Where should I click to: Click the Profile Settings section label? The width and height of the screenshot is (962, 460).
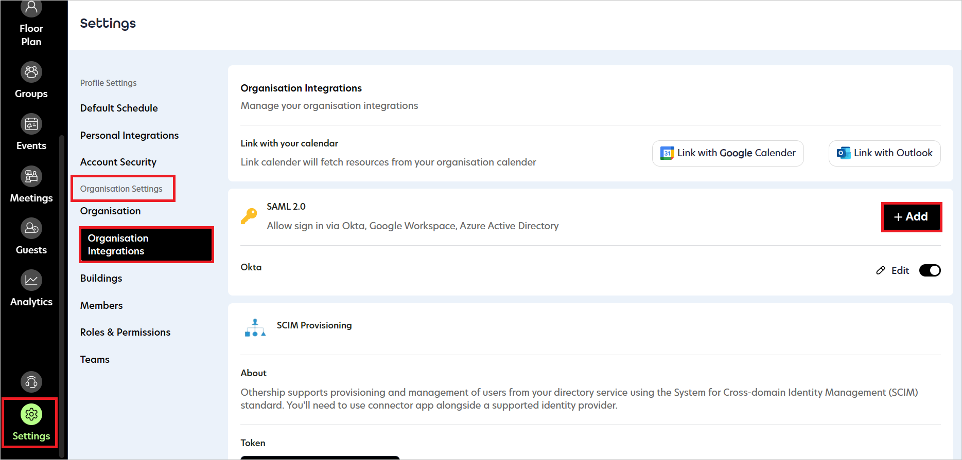(x=108, y=83)
